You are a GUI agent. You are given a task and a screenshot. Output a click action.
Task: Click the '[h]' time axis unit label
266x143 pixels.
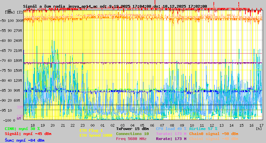click(x=259, y=129)
